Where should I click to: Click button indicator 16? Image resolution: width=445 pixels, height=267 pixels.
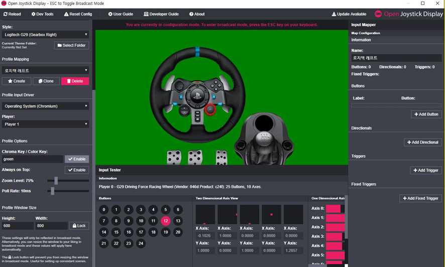129,232
